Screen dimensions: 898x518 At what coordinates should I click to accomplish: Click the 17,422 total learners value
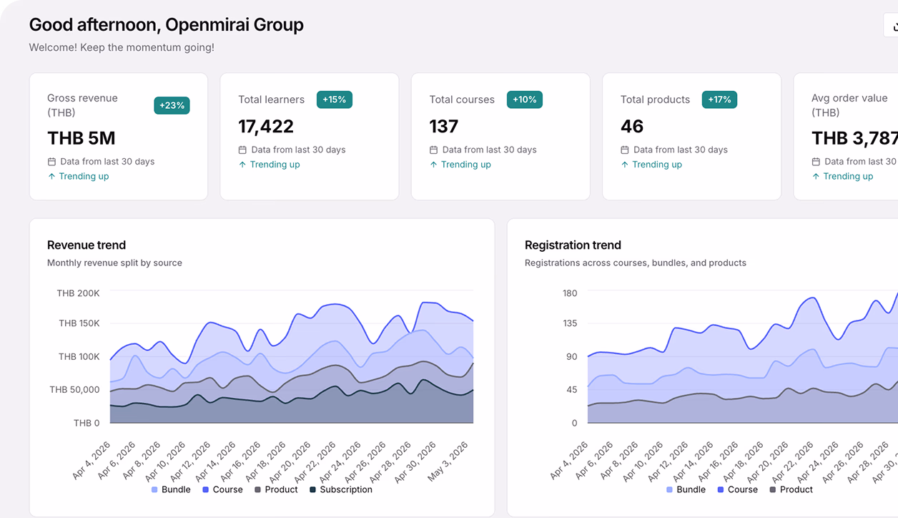pyautogui.click(x=266, y=127)
